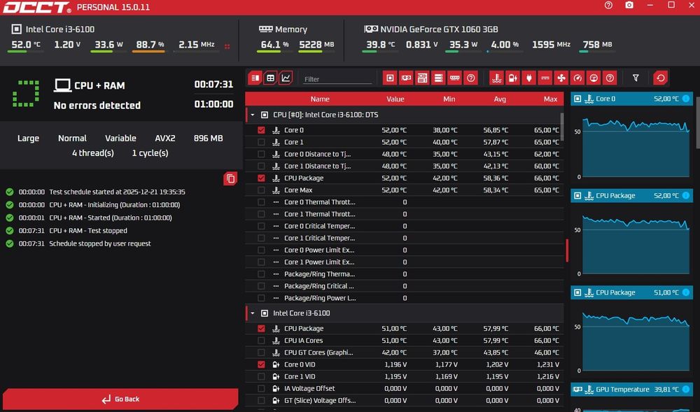Show only fan speed sensors icon

[x=561, y=78]
